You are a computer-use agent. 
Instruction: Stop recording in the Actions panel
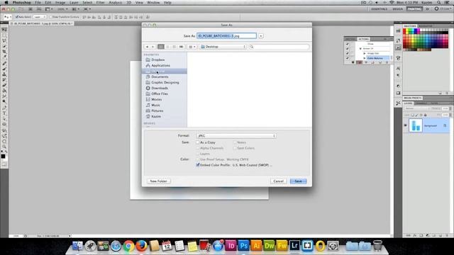click(353, 62)
